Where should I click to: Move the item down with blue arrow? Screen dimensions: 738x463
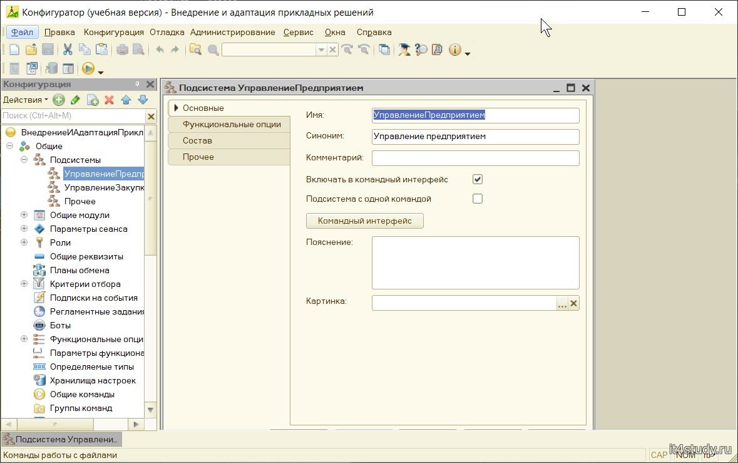[143, 100]
